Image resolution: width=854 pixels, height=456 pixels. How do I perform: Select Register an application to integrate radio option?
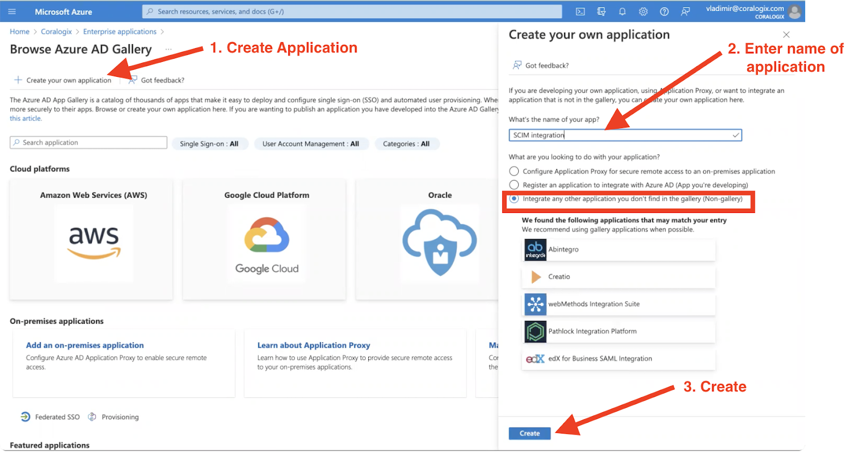click(x=514, y=185)
